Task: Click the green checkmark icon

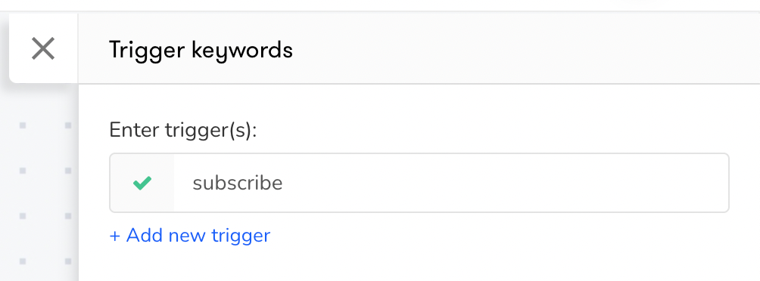Action: [x=142, y=184]
